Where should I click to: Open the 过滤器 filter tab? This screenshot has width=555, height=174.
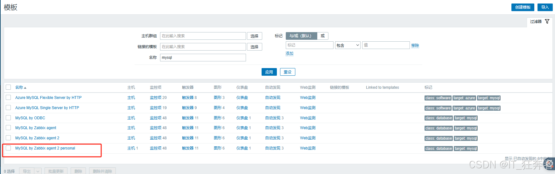(x=540, y=22)
